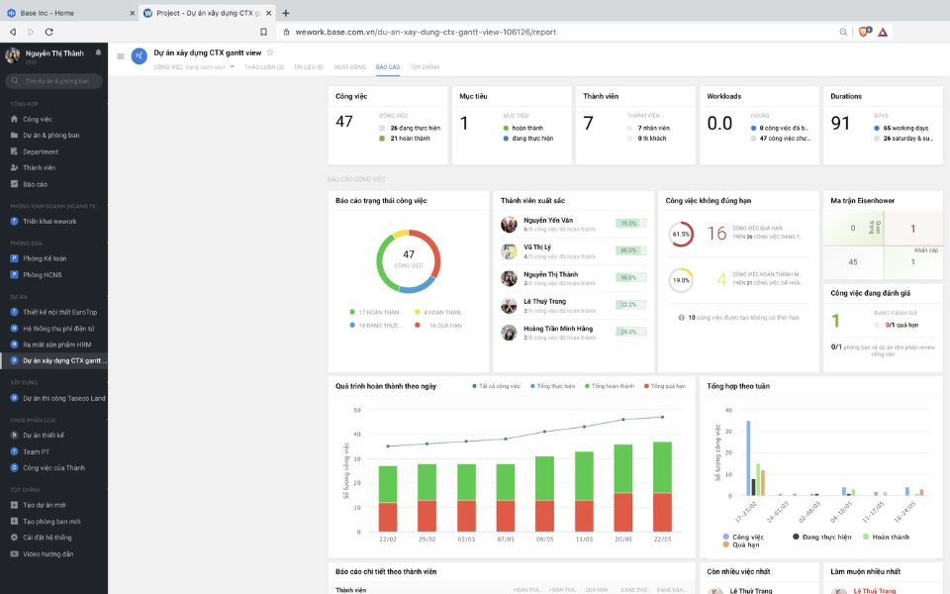Image resolution: width=950 pixels, height=594 pixels.
Task: Toggle 'Tổng quá hạn' legend series
Action: [664, 385]
